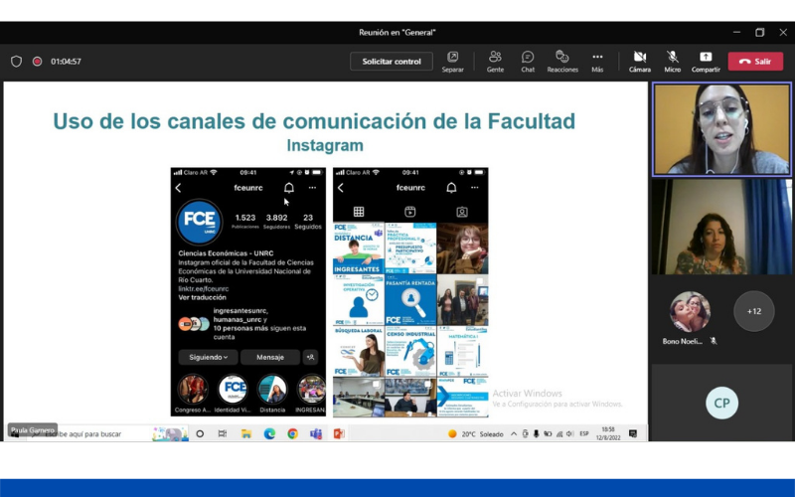
Task: Open PowerPoint on the shared taskbar
Action: click(x=339, y=433)
